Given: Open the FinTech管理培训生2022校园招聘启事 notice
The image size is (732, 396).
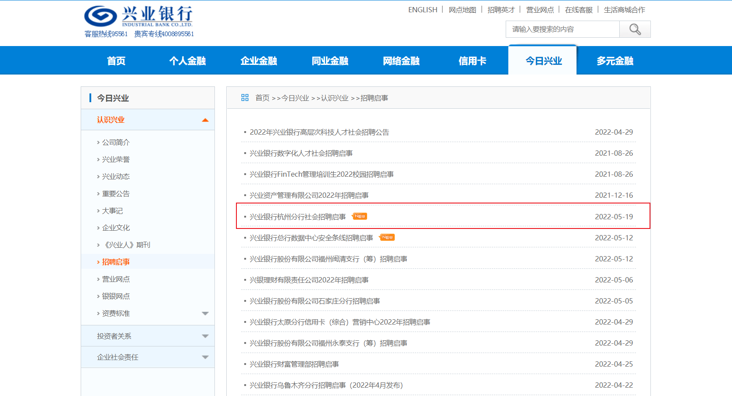Looking at the screenshot, I should pos(321,174).
